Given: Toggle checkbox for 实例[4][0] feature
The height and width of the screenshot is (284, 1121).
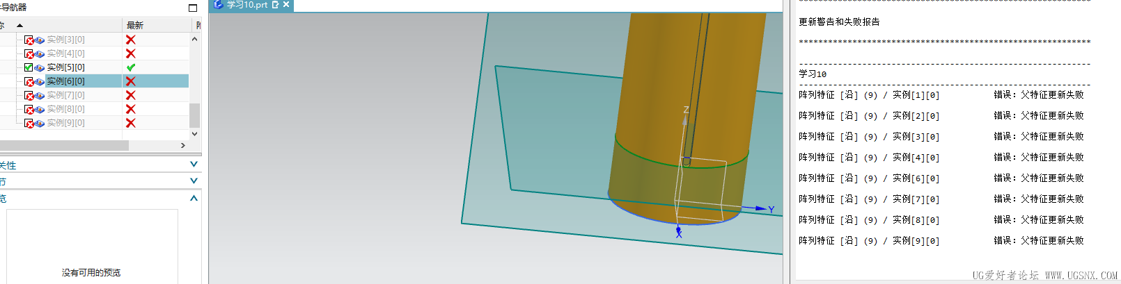Looking at the screenshot, I should [29, 53].
